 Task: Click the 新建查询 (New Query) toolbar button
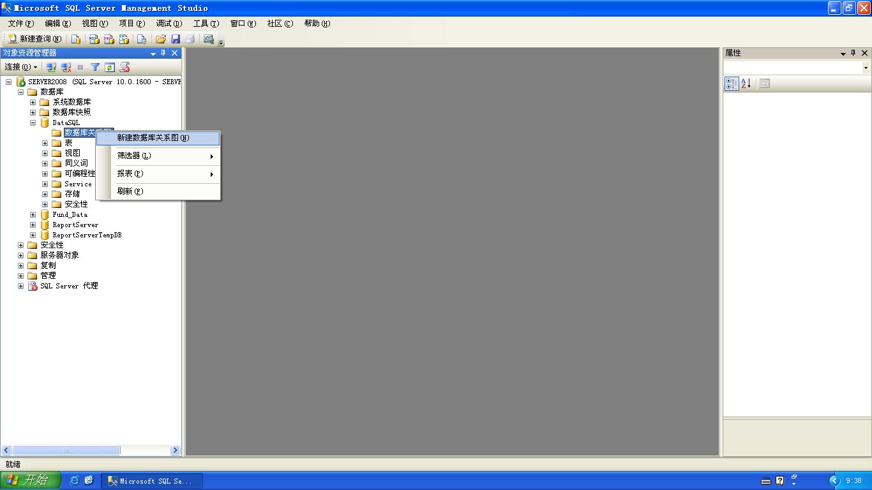coord(35,39)
